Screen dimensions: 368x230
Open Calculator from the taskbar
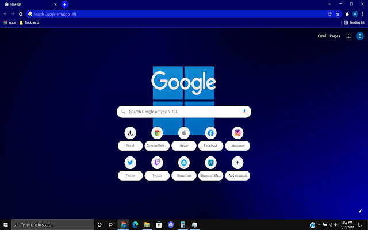(183, 225)
